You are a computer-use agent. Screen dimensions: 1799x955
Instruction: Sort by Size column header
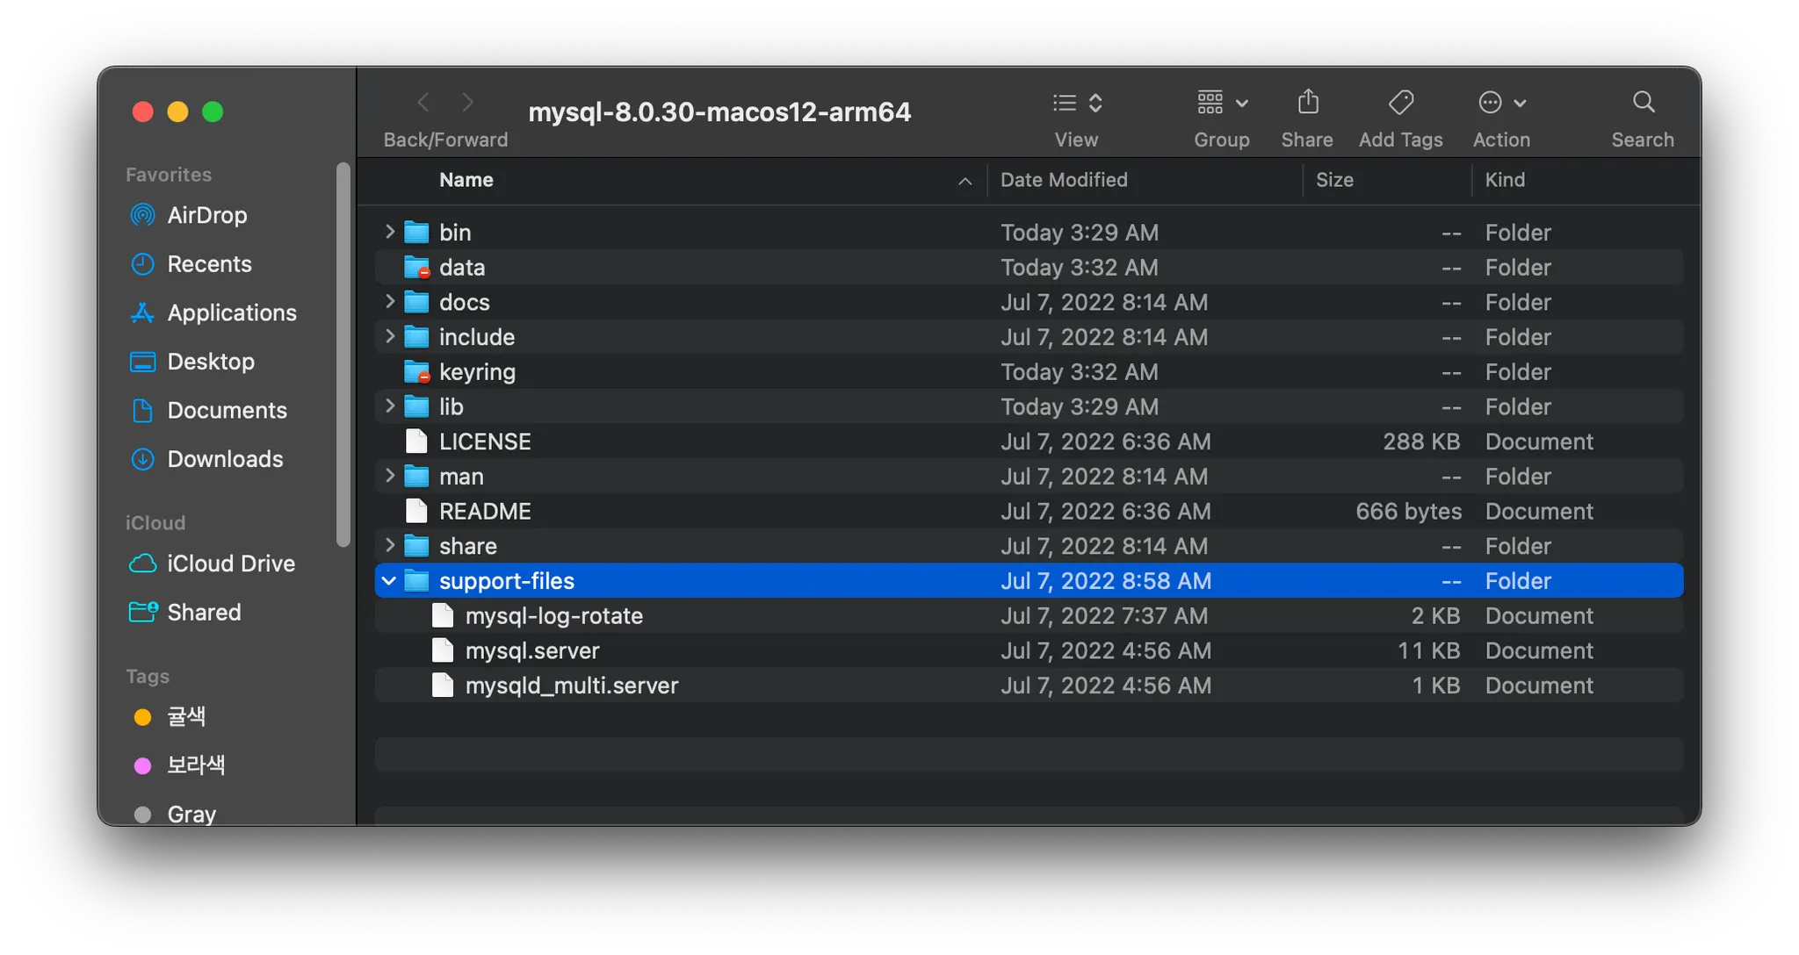click(1334, 180)
